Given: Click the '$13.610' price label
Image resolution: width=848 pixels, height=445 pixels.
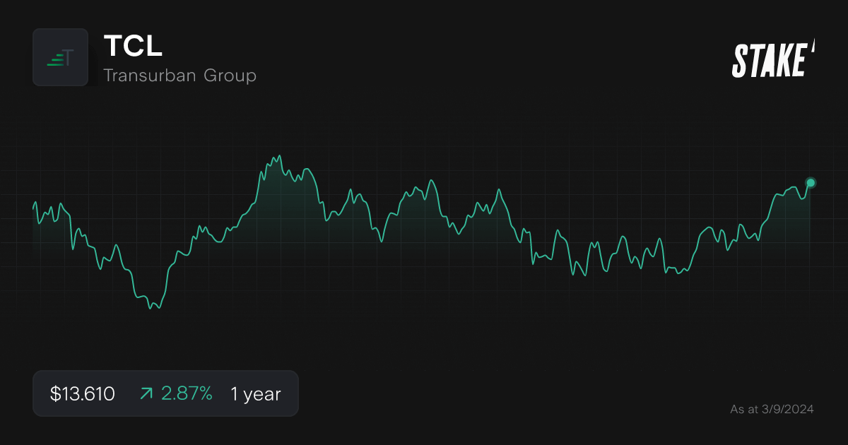Looking at the screenshot, I should click(x=83, y=393).
